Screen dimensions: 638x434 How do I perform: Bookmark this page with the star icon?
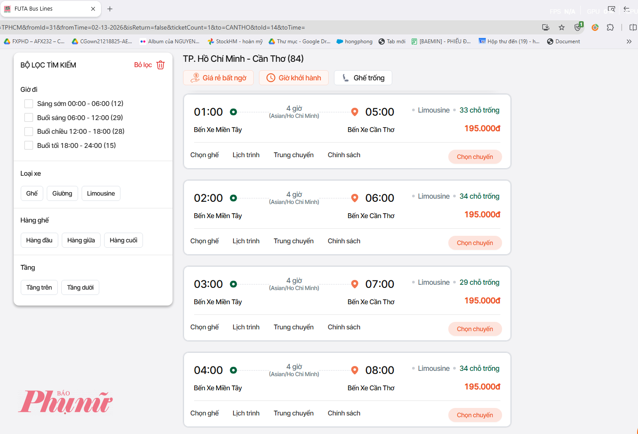tap(562, 27)
